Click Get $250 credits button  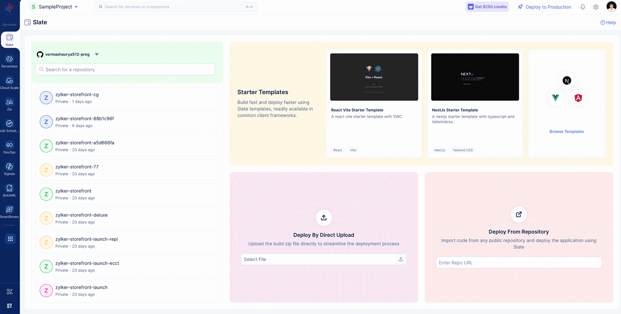coord(487,7)
